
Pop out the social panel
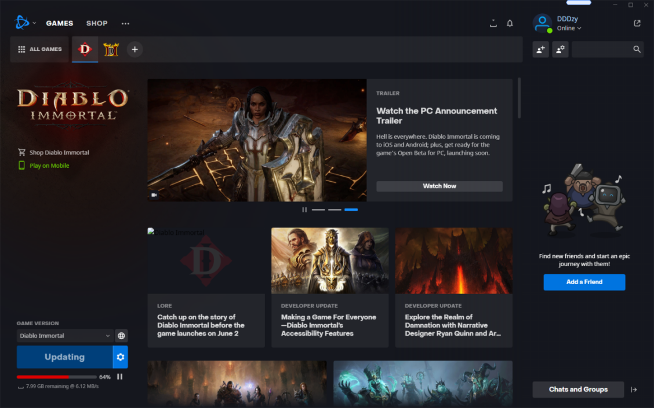(x=637, y=24)
